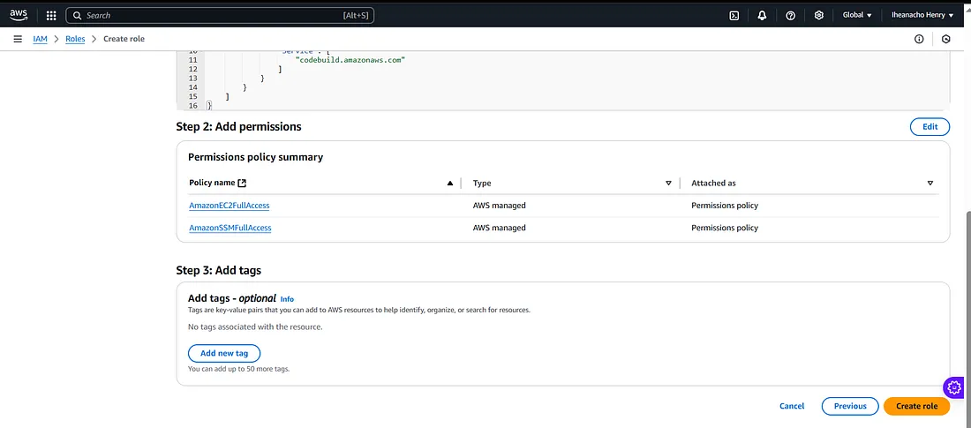Open the services grid menu
The height and width of the screenshot is (428, 971).
pyautogui.click(x=51, y=16)
